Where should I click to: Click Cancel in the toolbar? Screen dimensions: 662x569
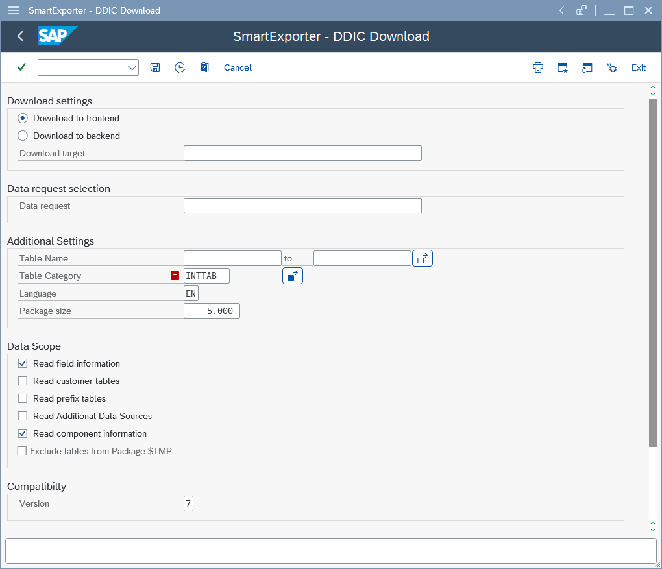coord(238,67)
